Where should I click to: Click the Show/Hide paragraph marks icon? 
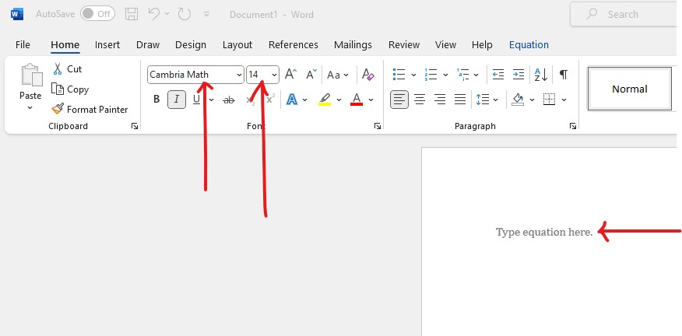point(563,75)
